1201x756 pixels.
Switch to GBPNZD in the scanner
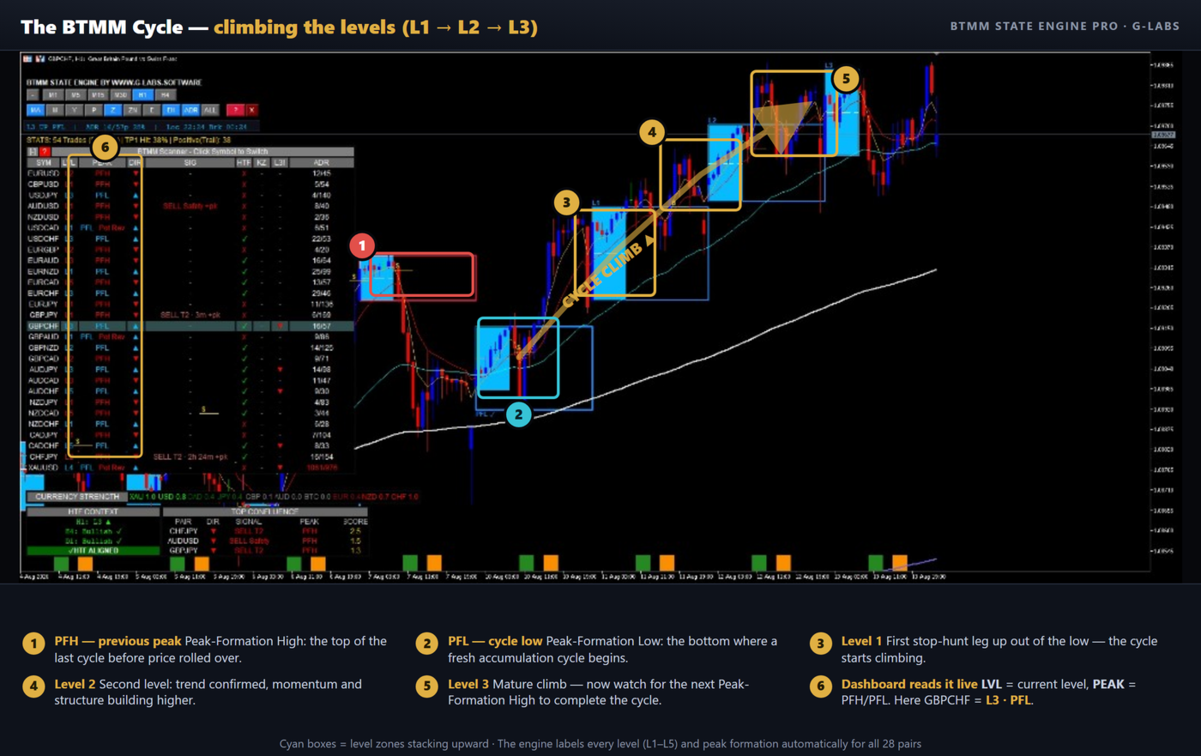coord(43,348)
